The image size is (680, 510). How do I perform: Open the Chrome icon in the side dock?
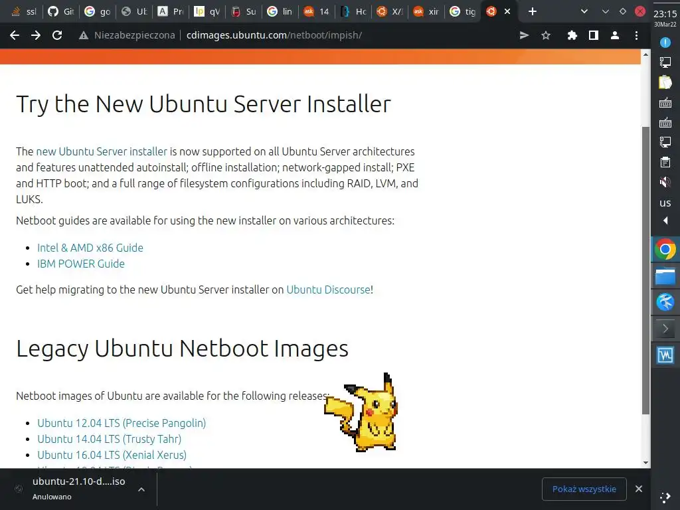click(x=665, y=250)
